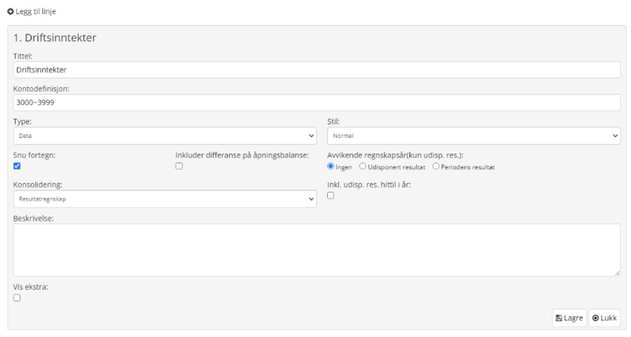Select the Periodens resultat radio option
The height and width of the screenshot is (337, 631).
(x=436, y=166)
